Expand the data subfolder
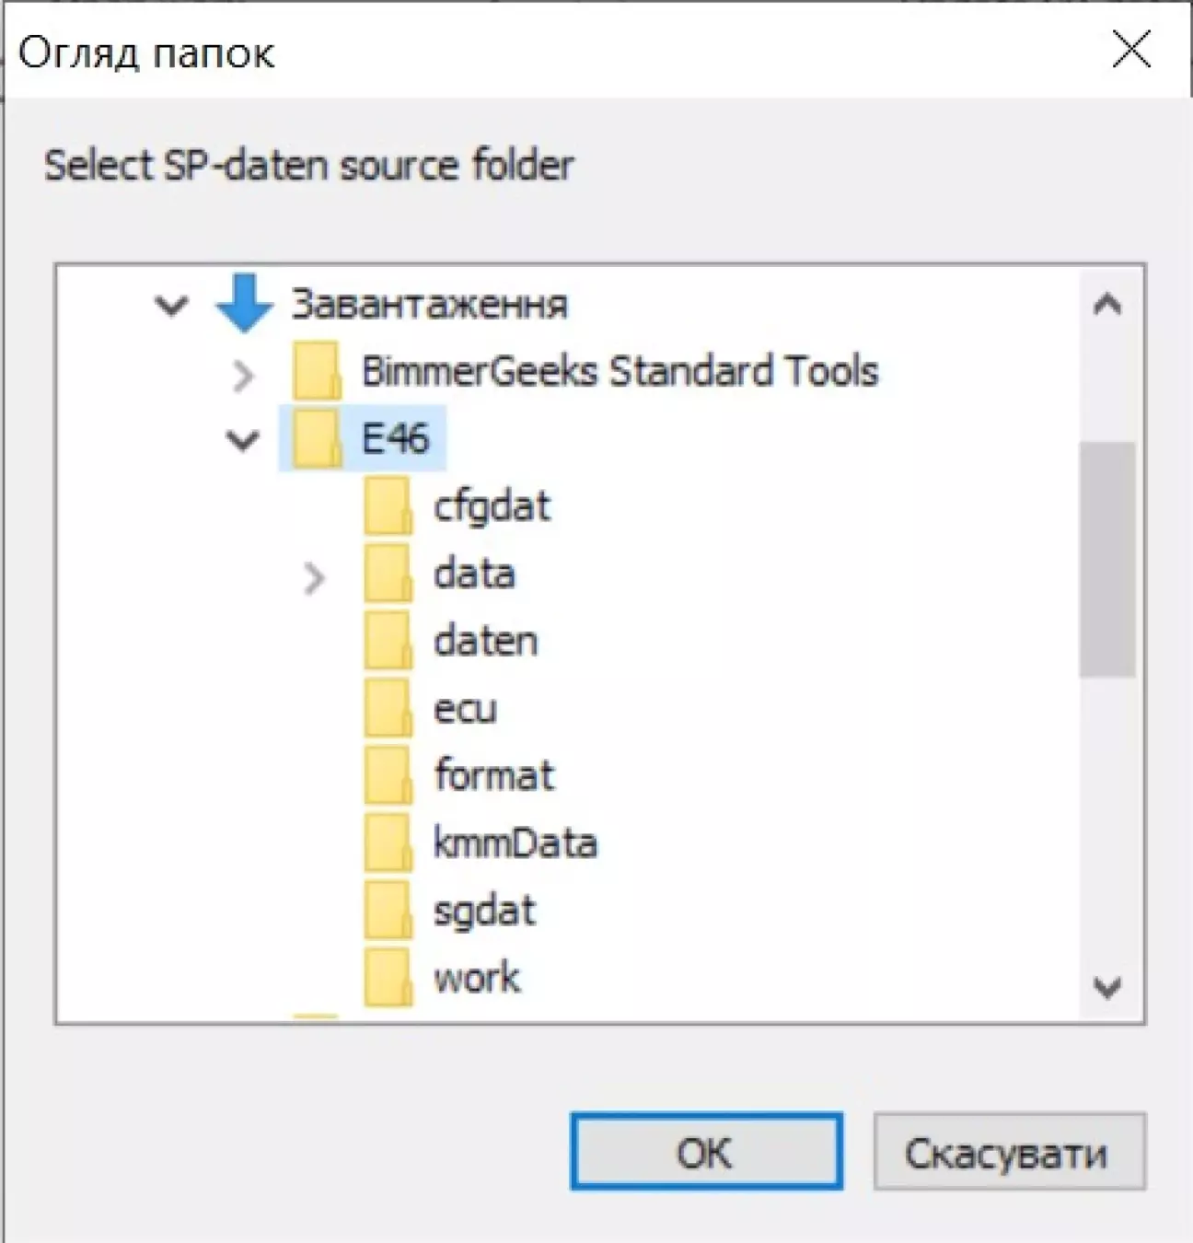Screen dimensions: 1193x1243 pos(314,577)
